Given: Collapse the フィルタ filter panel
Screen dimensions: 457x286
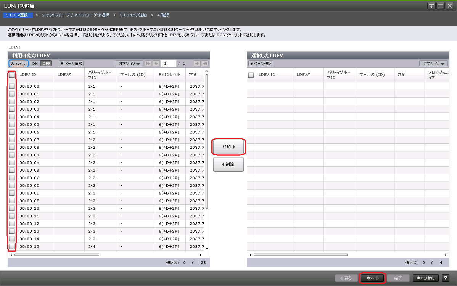Looking at the screenshot, I should point(18,64).
